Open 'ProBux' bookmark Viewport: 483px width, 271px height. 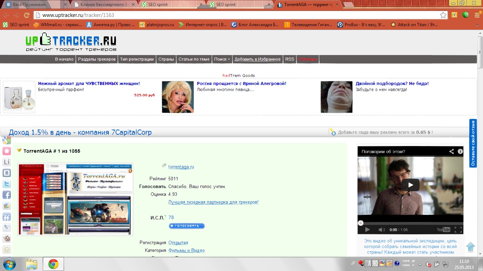(361, 25)
